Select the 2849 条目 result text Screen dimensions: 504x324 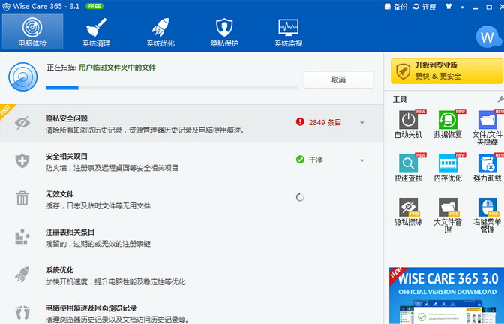[x=325, y=122]
